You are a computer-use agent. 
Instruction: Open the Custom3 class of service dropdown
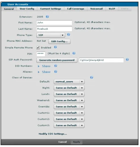pos(69,125)
